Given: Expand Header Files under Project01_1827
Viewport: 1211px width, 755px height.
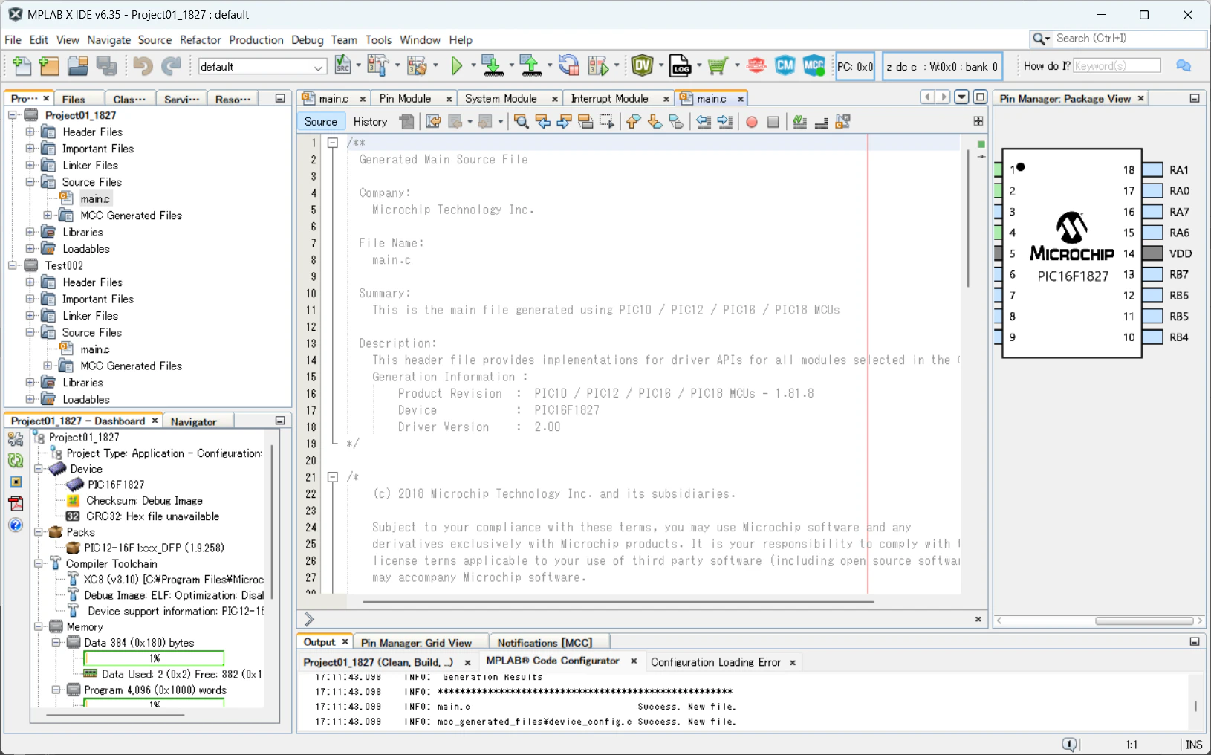Looking at the screenshot, I should [x=30, y=132].
